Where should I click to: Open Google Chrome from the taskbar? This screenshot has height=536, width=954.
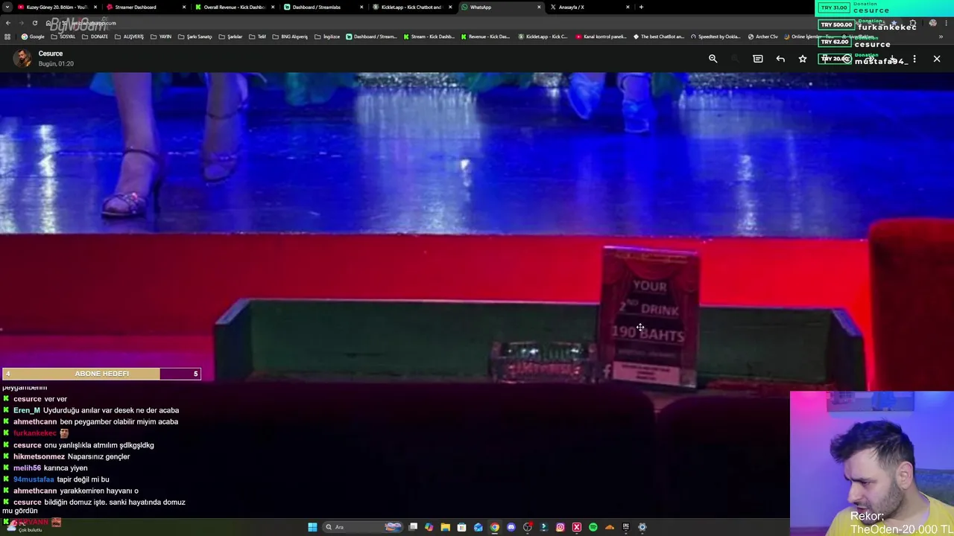point(495,527)
